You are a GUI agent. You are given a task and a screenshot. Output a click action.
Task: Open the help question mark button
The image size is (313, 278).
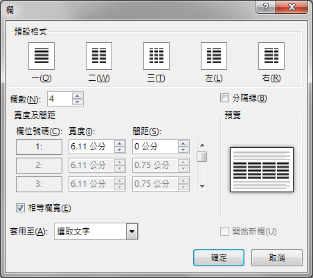(265, 7)
